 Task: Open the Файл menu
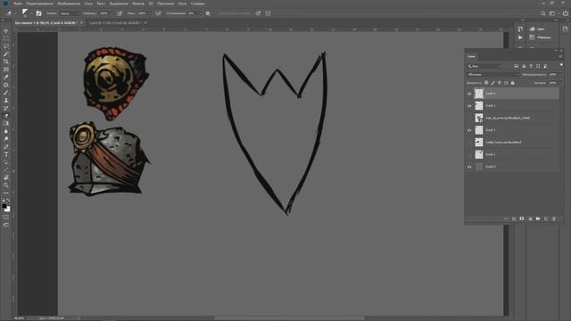(x=18, y=4)
